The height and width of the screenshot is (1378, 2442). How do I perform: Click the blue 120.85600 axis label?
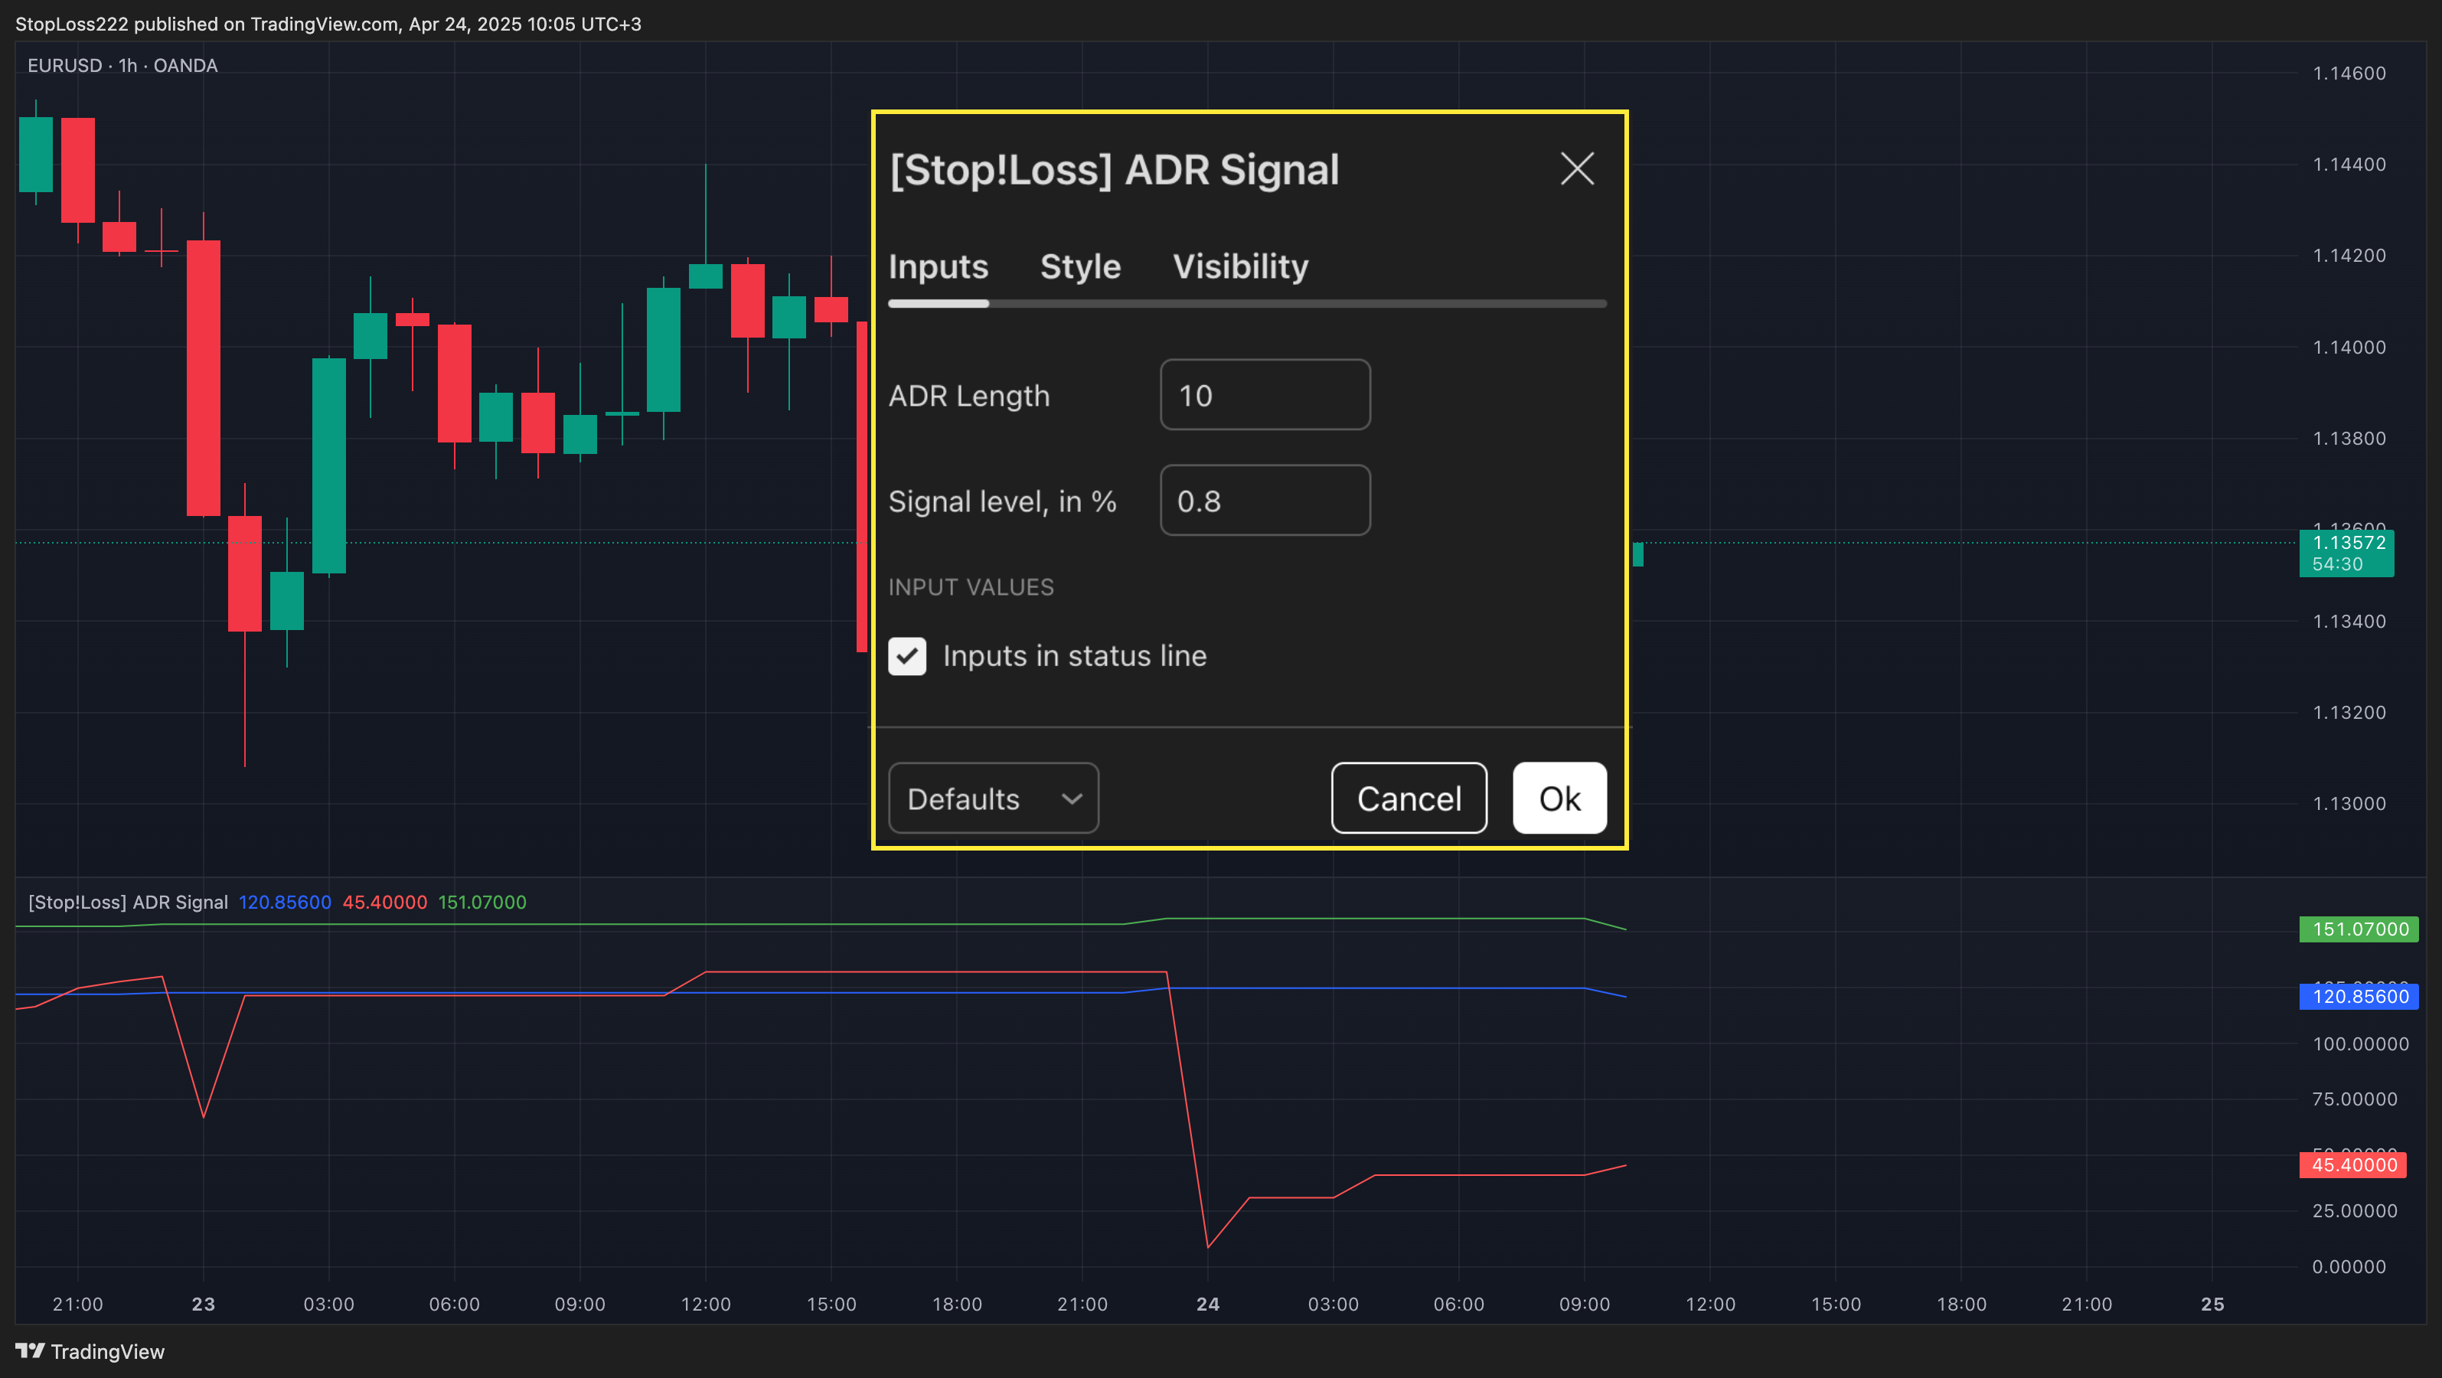tap(2359, 996)
